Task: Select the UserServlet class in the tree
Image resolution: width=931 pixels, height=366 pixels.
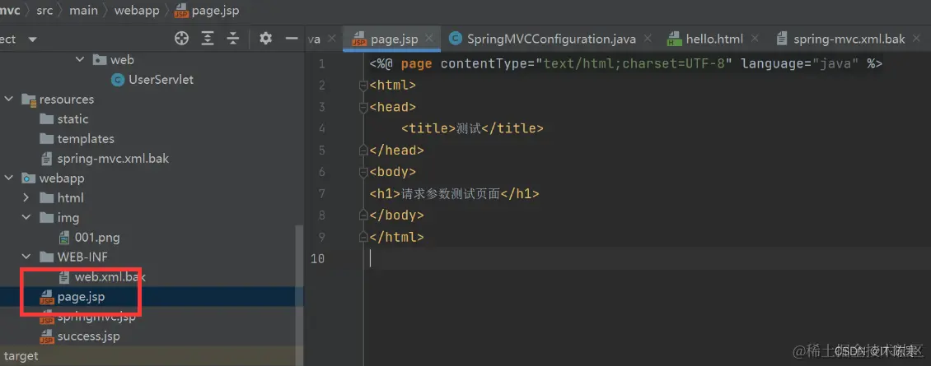Action: point(161,80)
